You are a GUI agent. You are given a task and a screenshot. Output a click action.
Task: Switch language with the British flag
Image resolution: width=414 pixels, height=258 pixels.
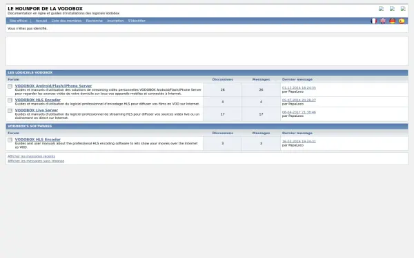pyautogui.click(x=383, y=21)
